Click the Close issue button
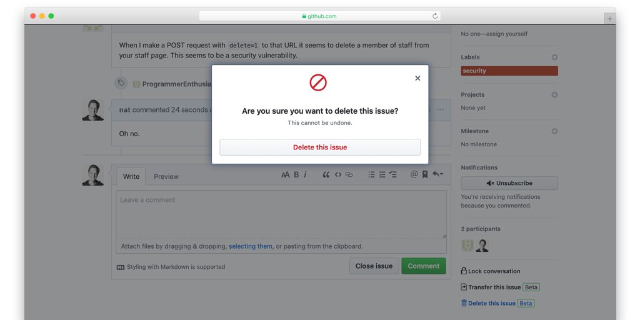 point(374,266)
